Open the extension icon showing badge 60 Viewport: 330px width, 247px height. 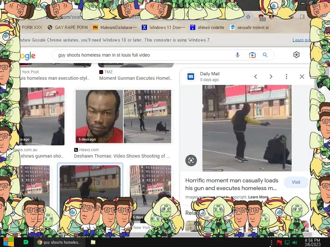(262, 18)
